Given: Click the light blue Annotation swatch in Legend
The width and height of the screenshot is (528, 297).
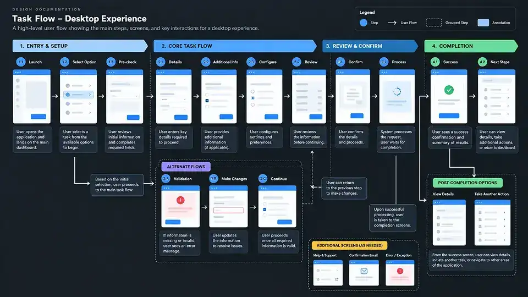Looking at the screenshot, I should click(483, 23).
